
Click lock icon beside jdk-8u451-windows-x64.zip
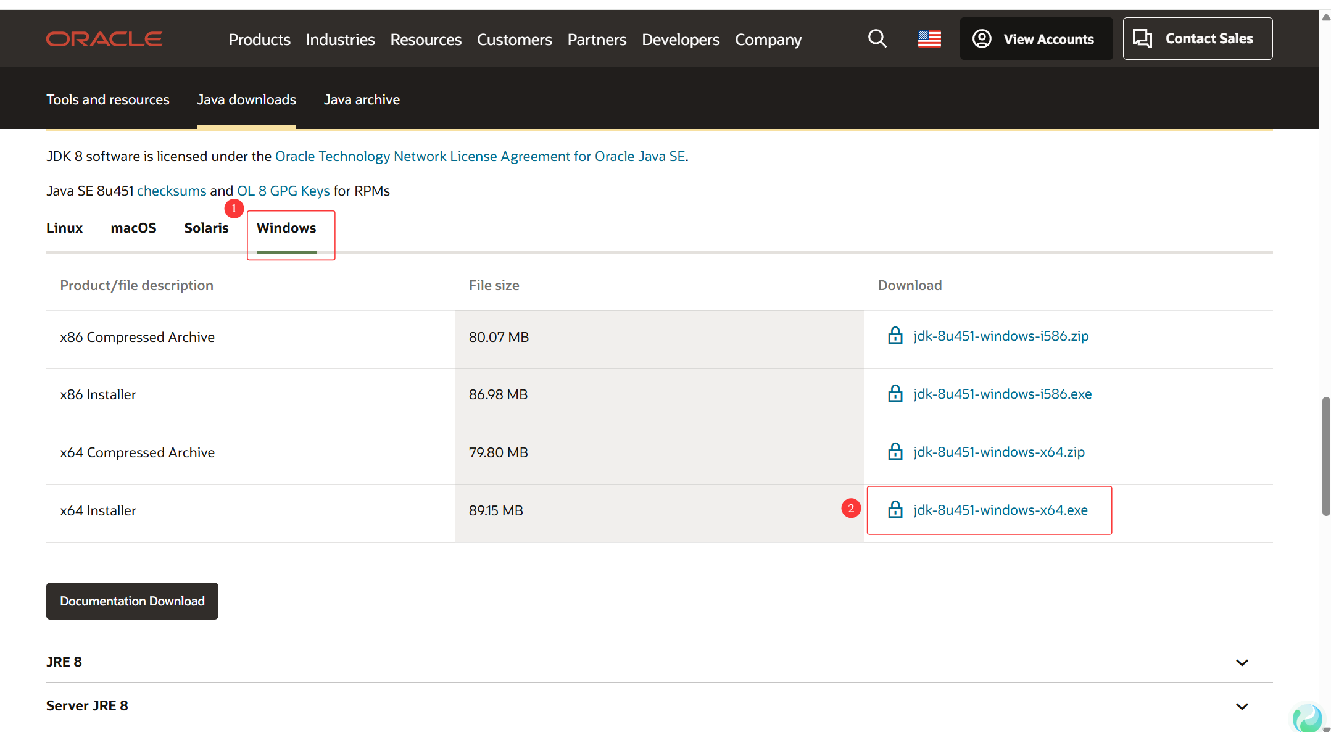[895, 452]
